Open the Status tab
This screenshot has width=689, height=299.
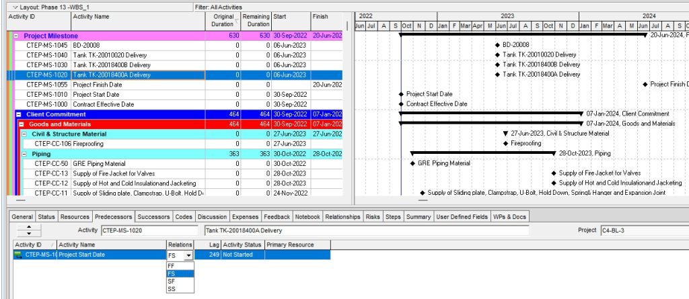[46, 217]
